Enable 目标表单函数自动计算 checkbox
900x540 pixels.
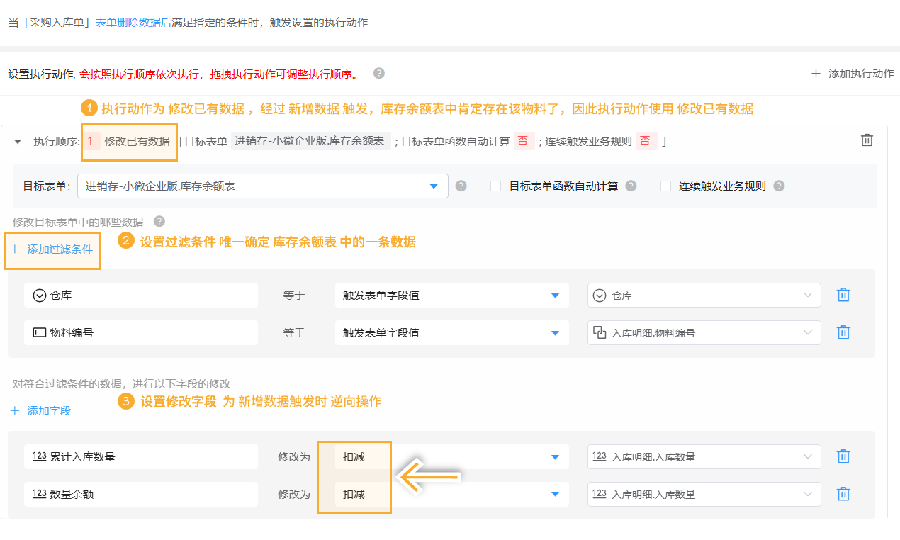496,186
